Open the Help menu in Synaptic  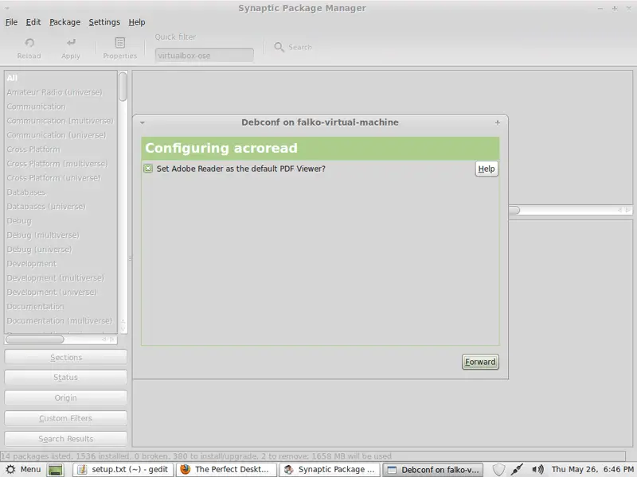(x=137, y=22)
